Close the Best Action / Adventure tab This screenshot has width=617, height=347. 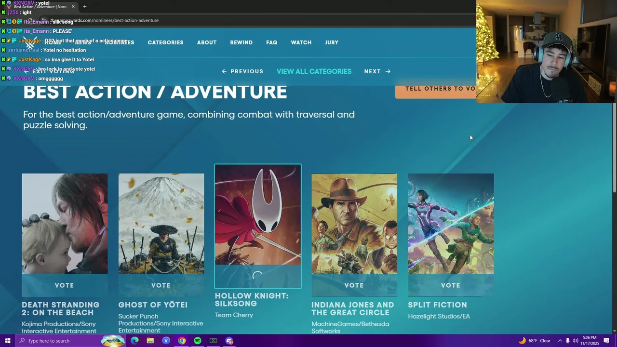(x=73, y=7)
